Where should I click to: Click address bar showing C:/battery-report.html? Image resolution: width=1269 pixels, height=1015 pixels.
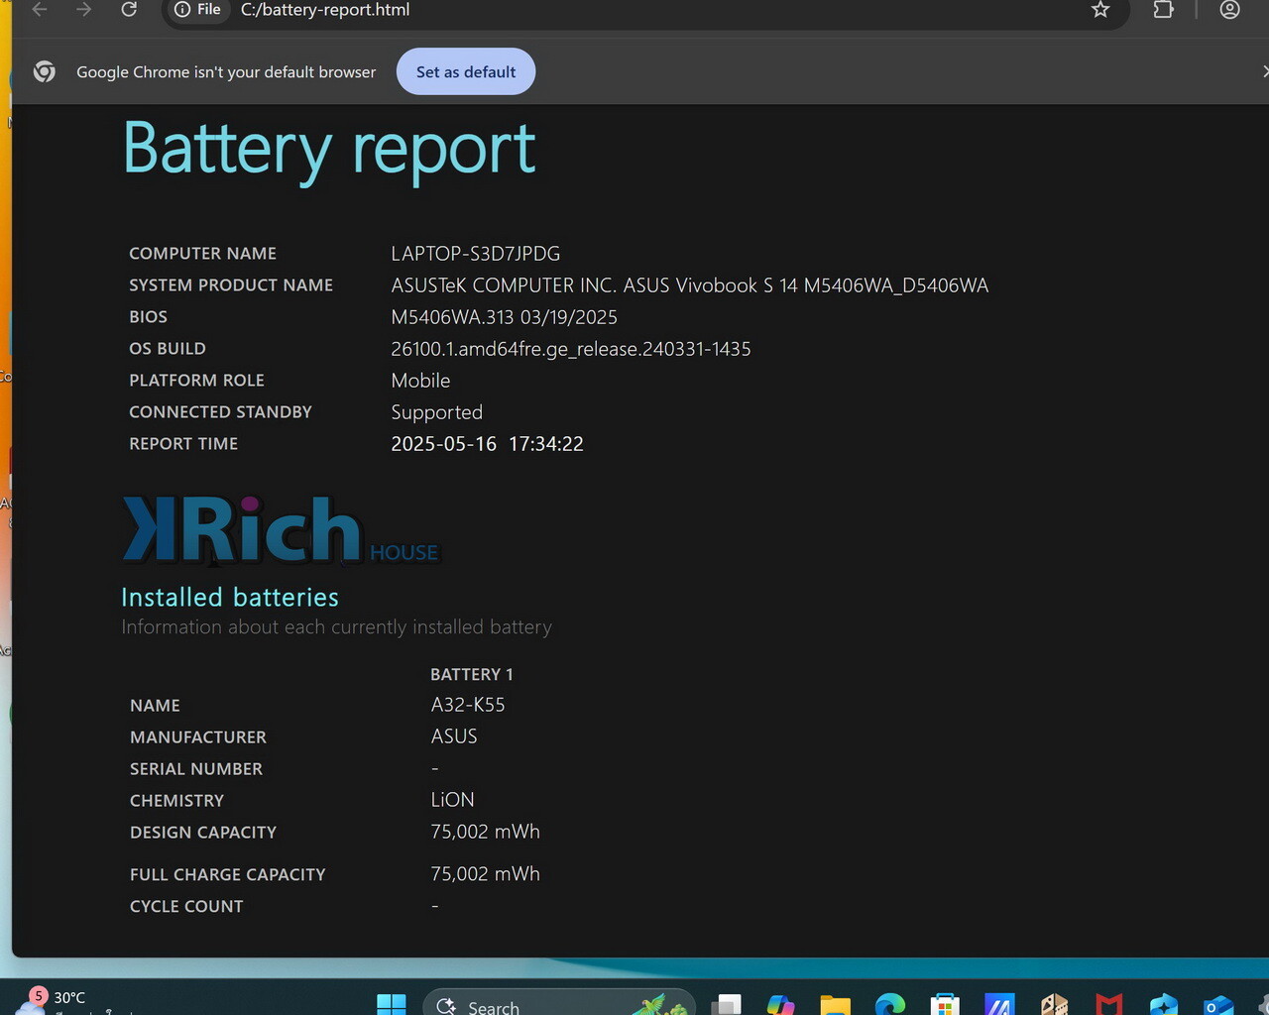pos(644,10)
